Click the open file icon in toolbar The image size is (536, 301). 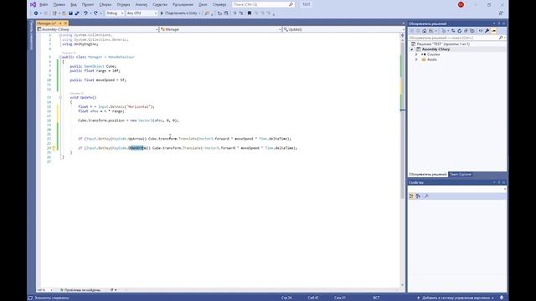64,13
